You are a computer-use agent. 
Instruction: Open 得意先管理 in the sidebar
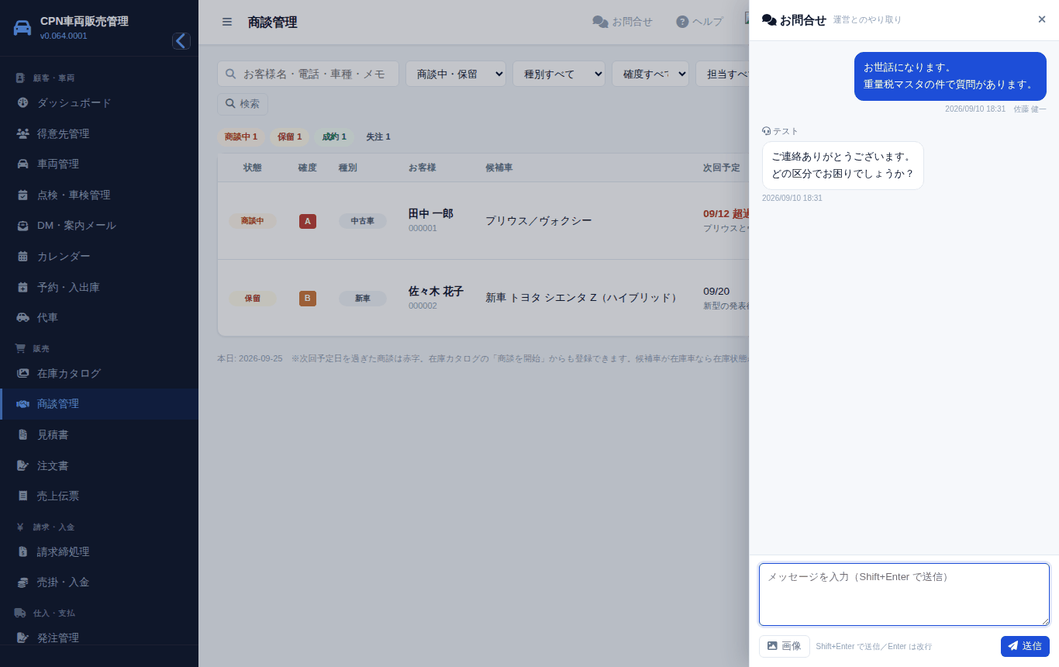coord(99,133)
